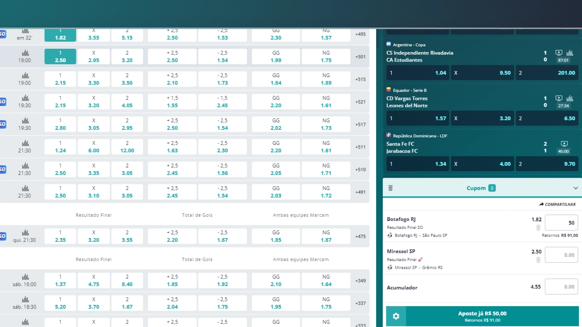Click the Acumulador stake input field

pos(561,287)
